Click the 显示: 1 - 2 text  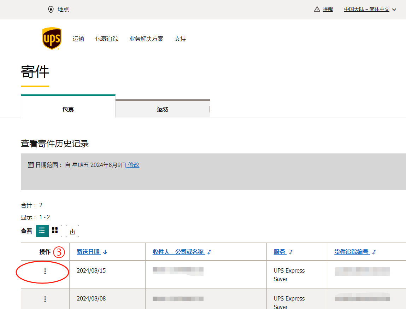35,217
